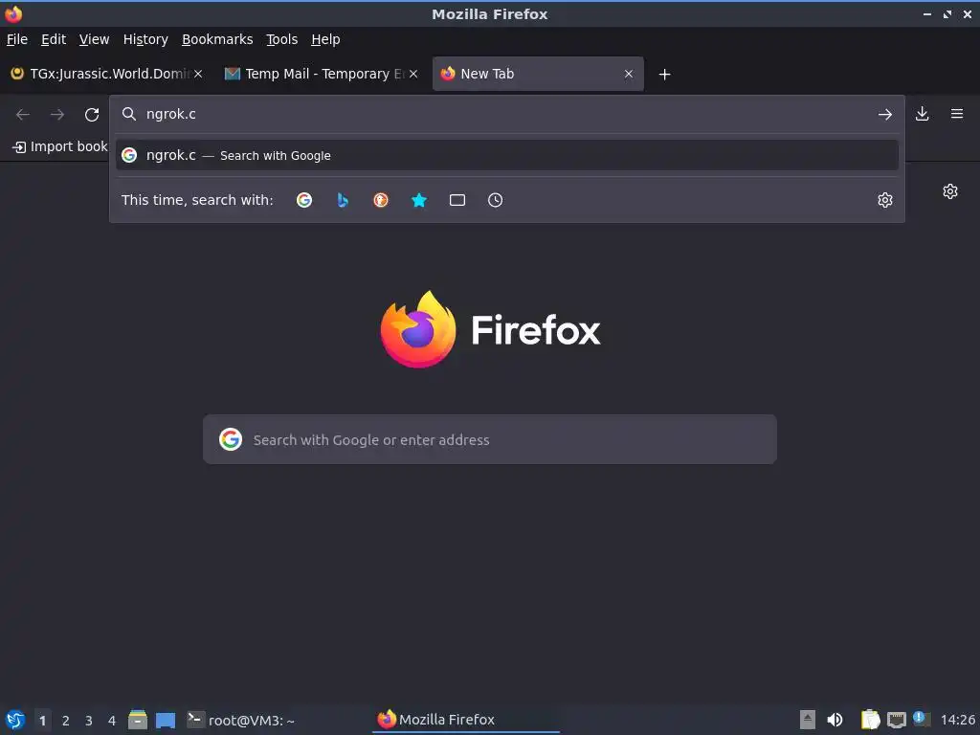Screen dimensions: 980x735
Task: Close the TGx Jurassic World tab
Action: click(197, 74)
